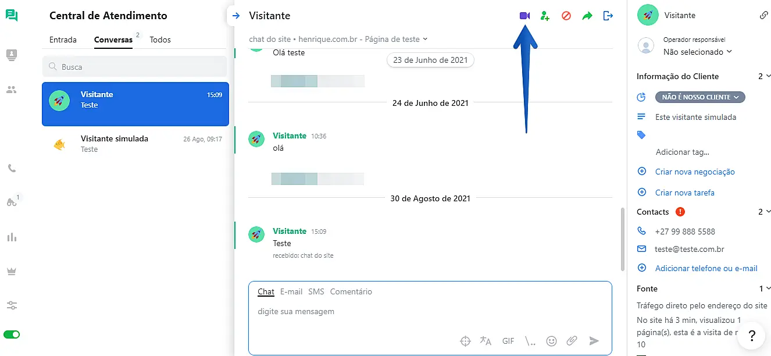
Task: Open the GIF selector
Action: (508, 341)
